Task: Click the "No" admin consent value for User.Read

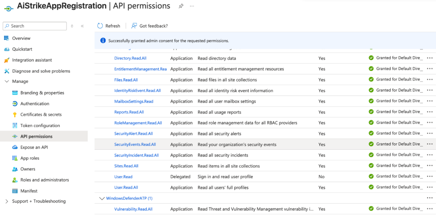Action: coord(321,177)
